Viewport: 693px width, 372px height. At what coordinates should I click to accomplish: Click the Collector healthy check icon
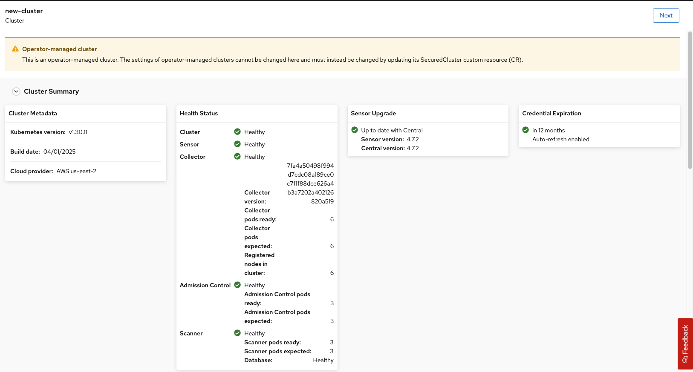coord(237,156)
